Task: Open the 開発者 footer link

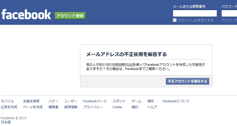Action: coord(53,107)
